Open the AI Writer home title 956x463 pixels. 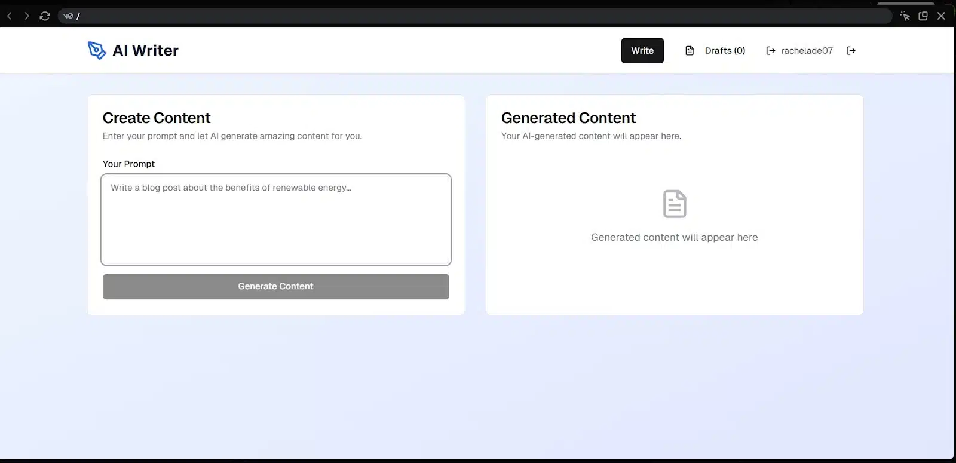tap(145, 50)
